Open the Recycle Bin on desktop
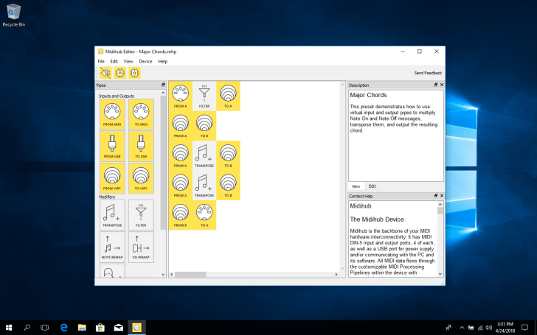Image resolution: width=537 pixels, height=335 pixels. coord(14,15)
